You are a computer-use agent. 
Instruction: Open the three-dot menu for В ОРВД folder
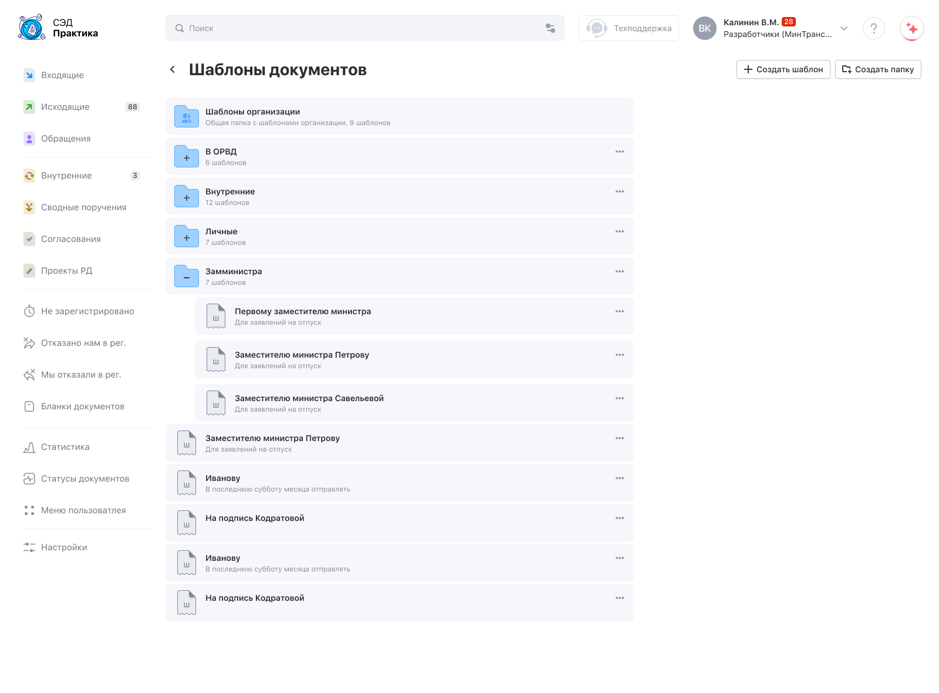[x=619, y=152]
